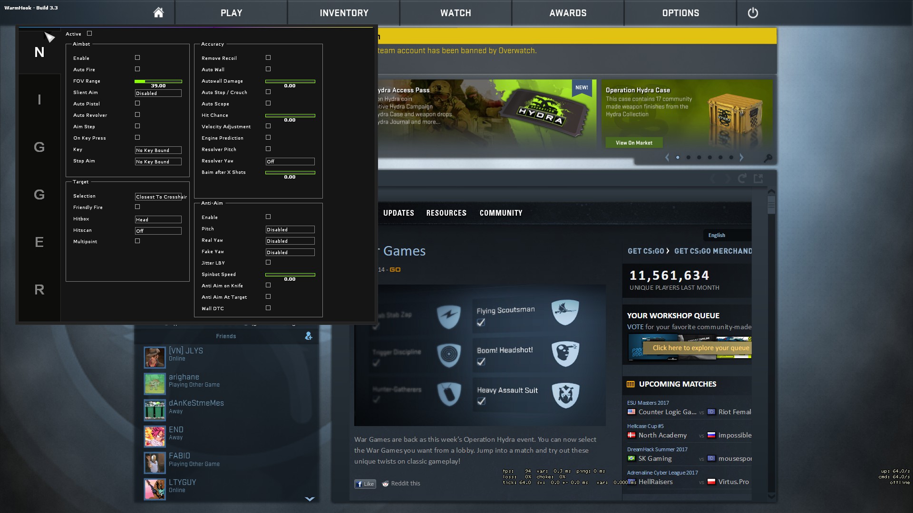
Task: Open Resolver Yaw dropdown
Action: coord(290,161)
